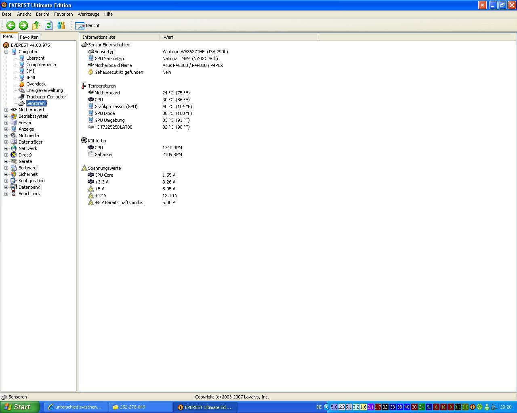Viewport: 517px width, 413px height.
Task: Go back with the green left arrow
Action: pos(11,25)
